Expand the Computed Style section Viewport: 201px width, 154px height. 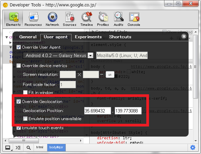tap(93, 32)
